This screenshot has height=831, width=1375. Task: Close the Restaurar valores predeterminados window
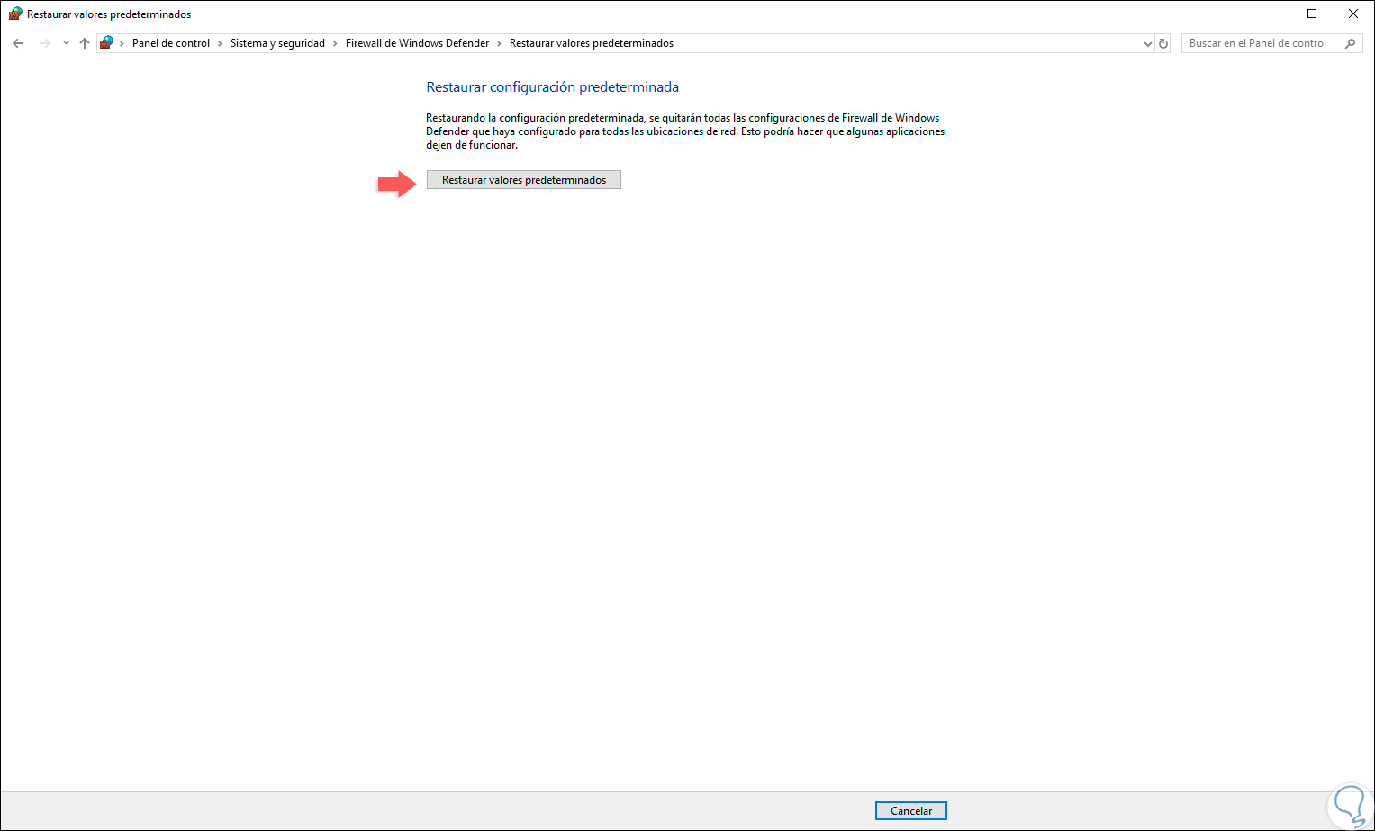coord(1353,14)
